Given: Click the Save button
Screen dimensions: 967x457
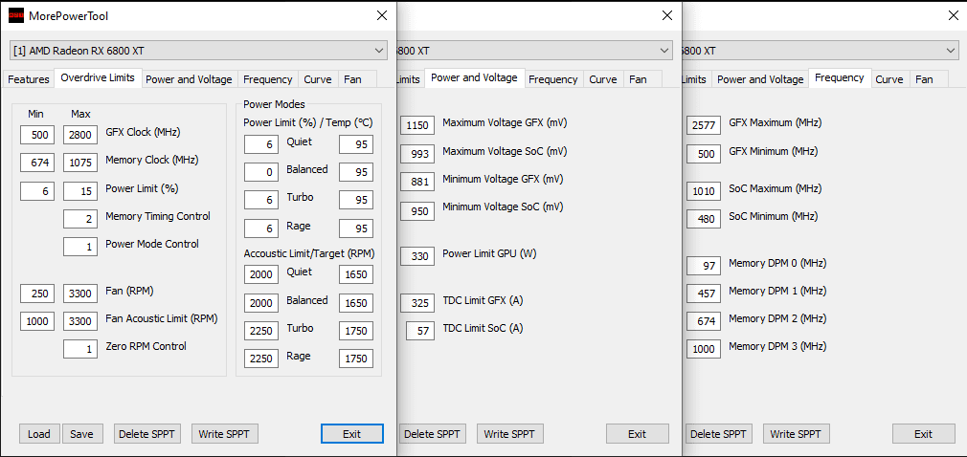Looking at the screenshot, I should click(81, 434).
